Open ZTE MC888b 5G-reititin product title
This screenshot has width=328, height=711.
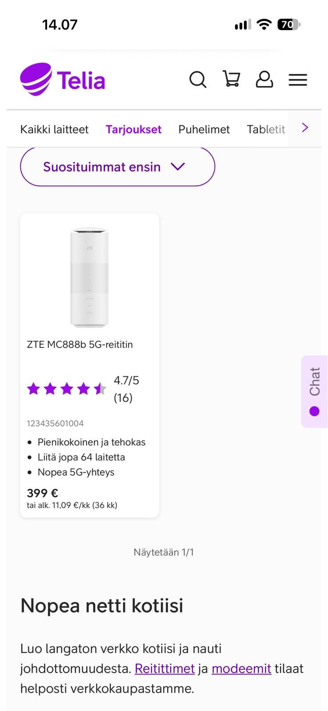click(x=80, y=344)
